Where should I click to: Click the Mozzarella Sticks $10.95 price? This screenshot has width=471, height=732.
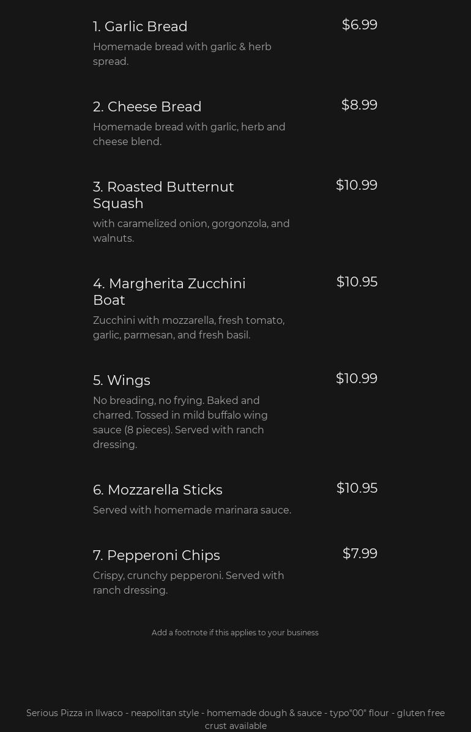(x=357, y=488)
